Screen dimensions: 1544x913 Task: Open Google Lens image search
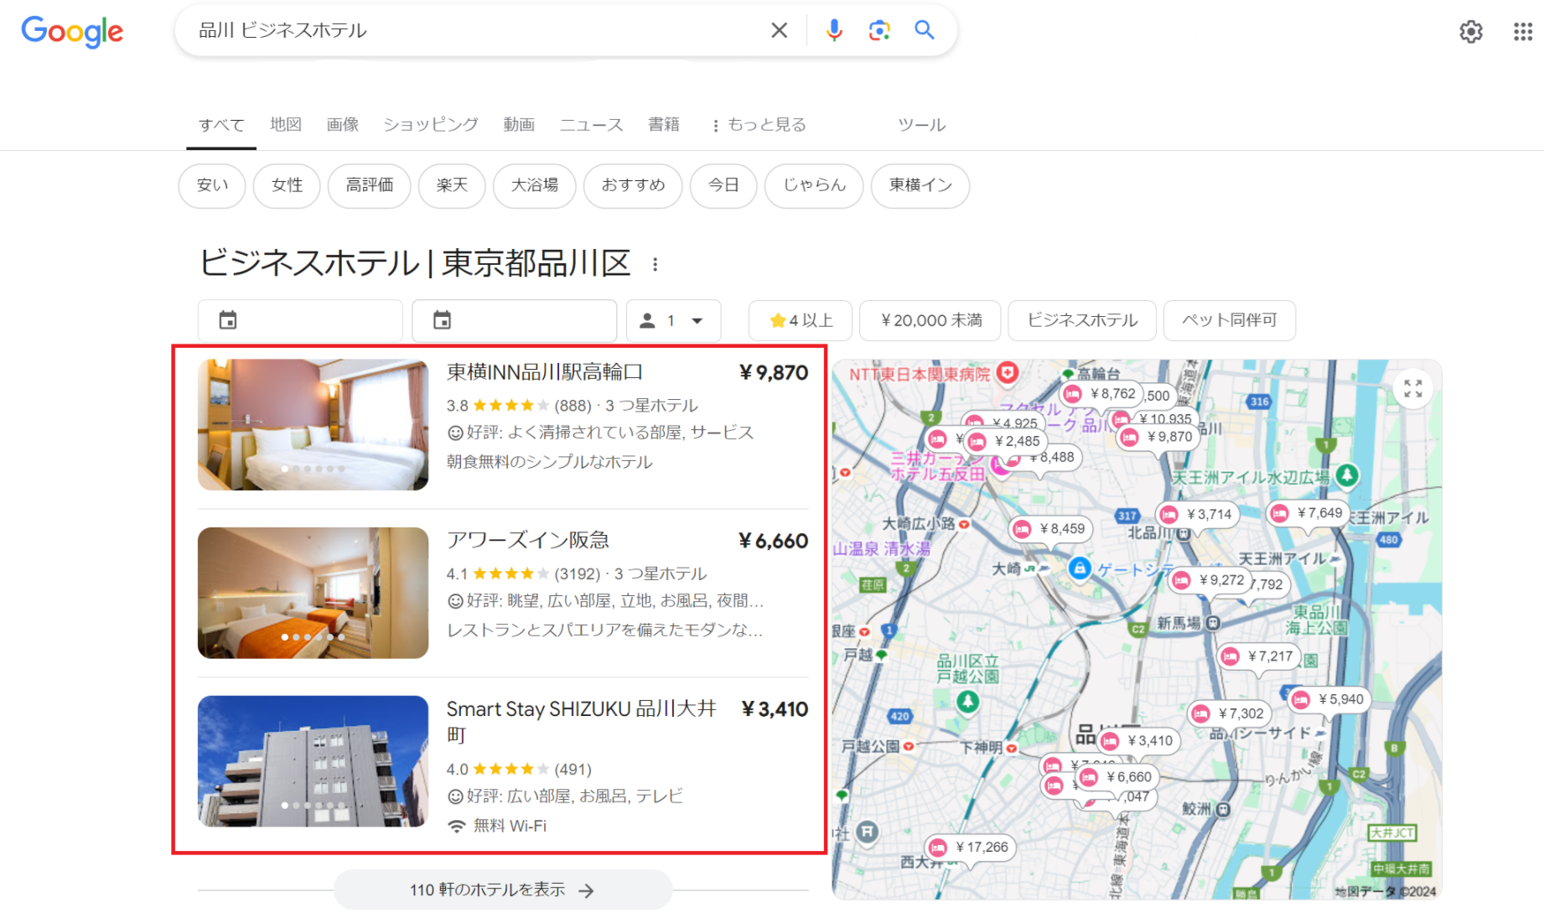coord(878,30)
